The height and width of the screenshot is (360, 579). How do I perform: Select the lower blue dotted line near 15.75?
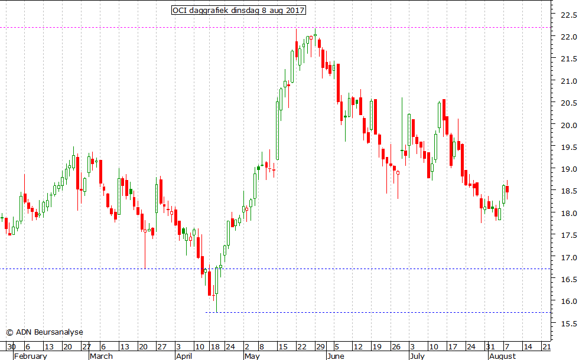pyautogui.click(x=378, y=312)
